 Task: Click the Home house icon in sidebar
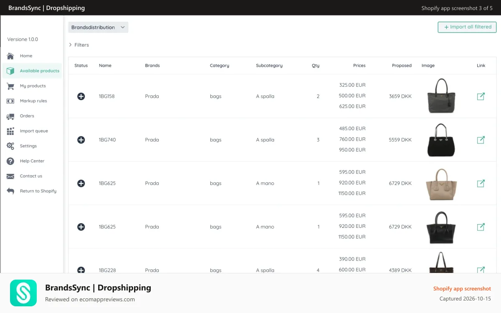click(x=10, y=56)
